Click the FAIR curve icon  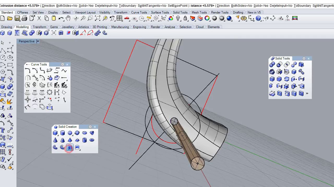click(42, 92)
